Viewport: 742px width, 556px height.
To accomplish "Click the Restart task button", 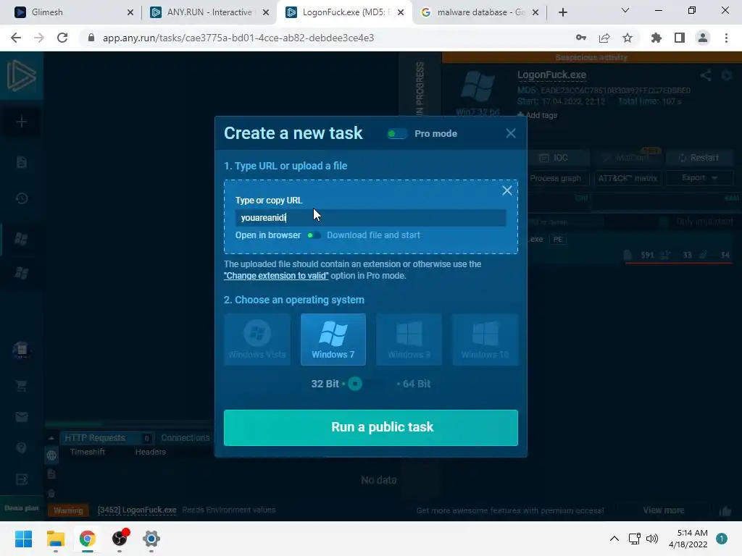I will (x=699, y=157).
